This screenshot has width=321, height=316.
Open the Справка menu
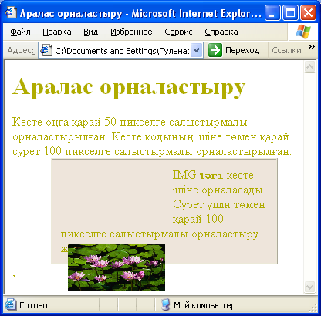[221, 32]
